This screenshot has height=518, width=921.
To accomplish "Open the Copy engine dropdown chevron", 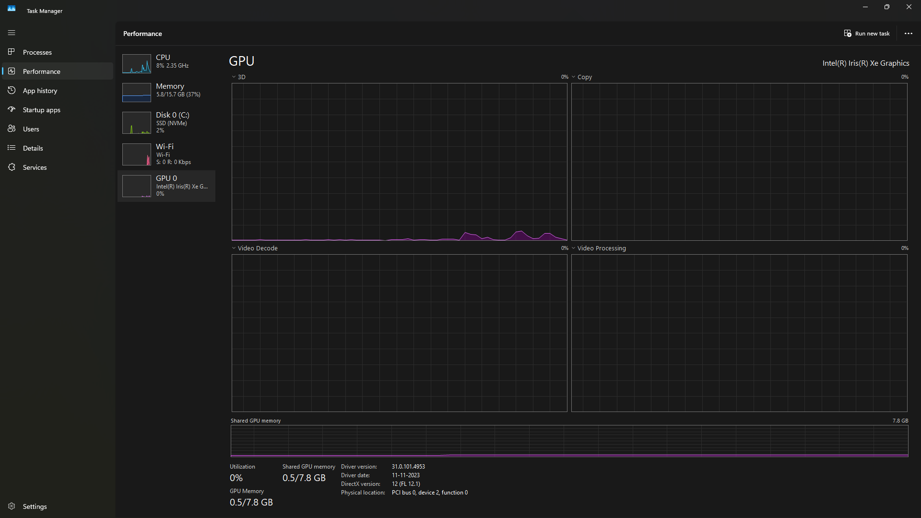I will click(x=573, y=77).
